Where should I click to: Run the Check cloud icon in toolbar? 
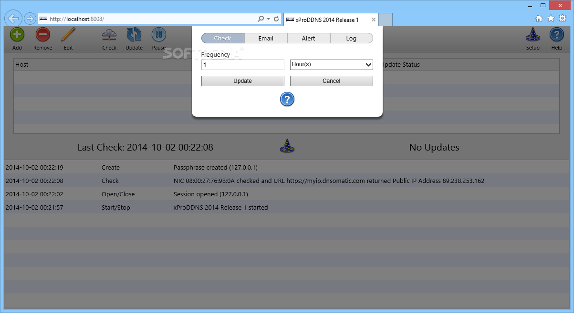click(109, 34)
